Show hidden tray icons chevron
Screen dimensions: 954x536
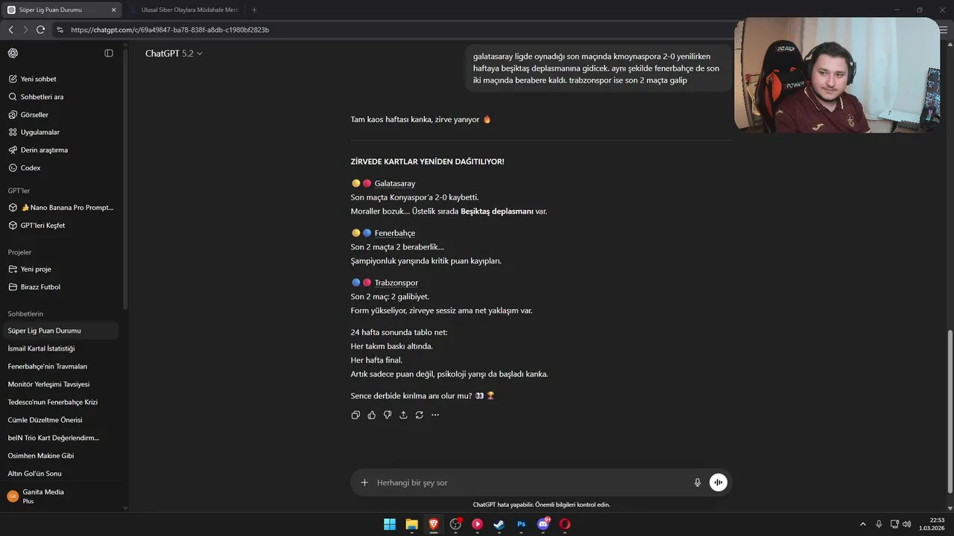(x=863, y=524)
